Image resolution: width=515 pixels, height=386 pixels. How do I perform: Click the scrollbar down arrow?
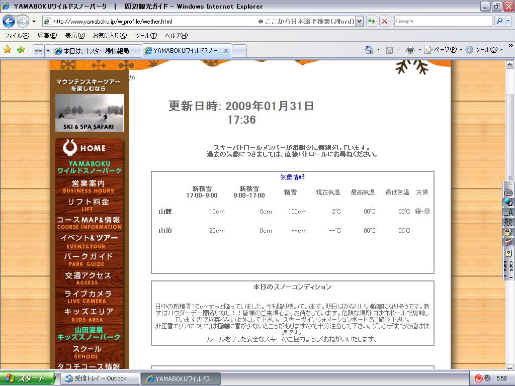[510, 367]
